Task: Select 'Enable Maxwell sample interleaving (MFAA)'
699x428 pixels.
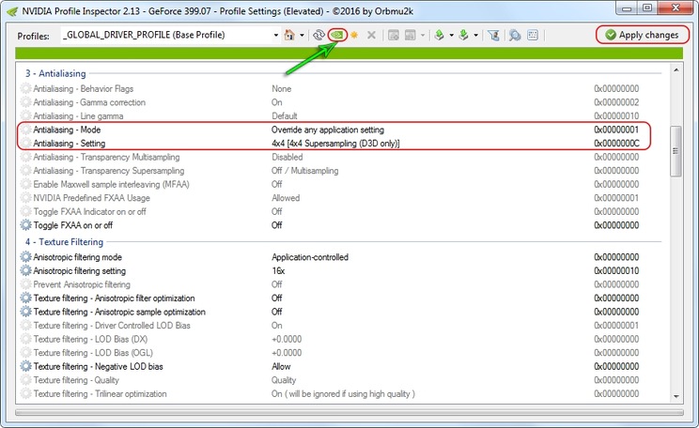Action: click(111, 184)
